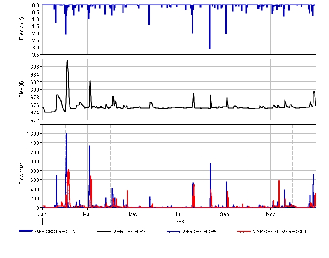Click the WFR OBS FLOW legend label
Image resolution: width=329 pixels, height=258 pixels.
tap(199, 232)
